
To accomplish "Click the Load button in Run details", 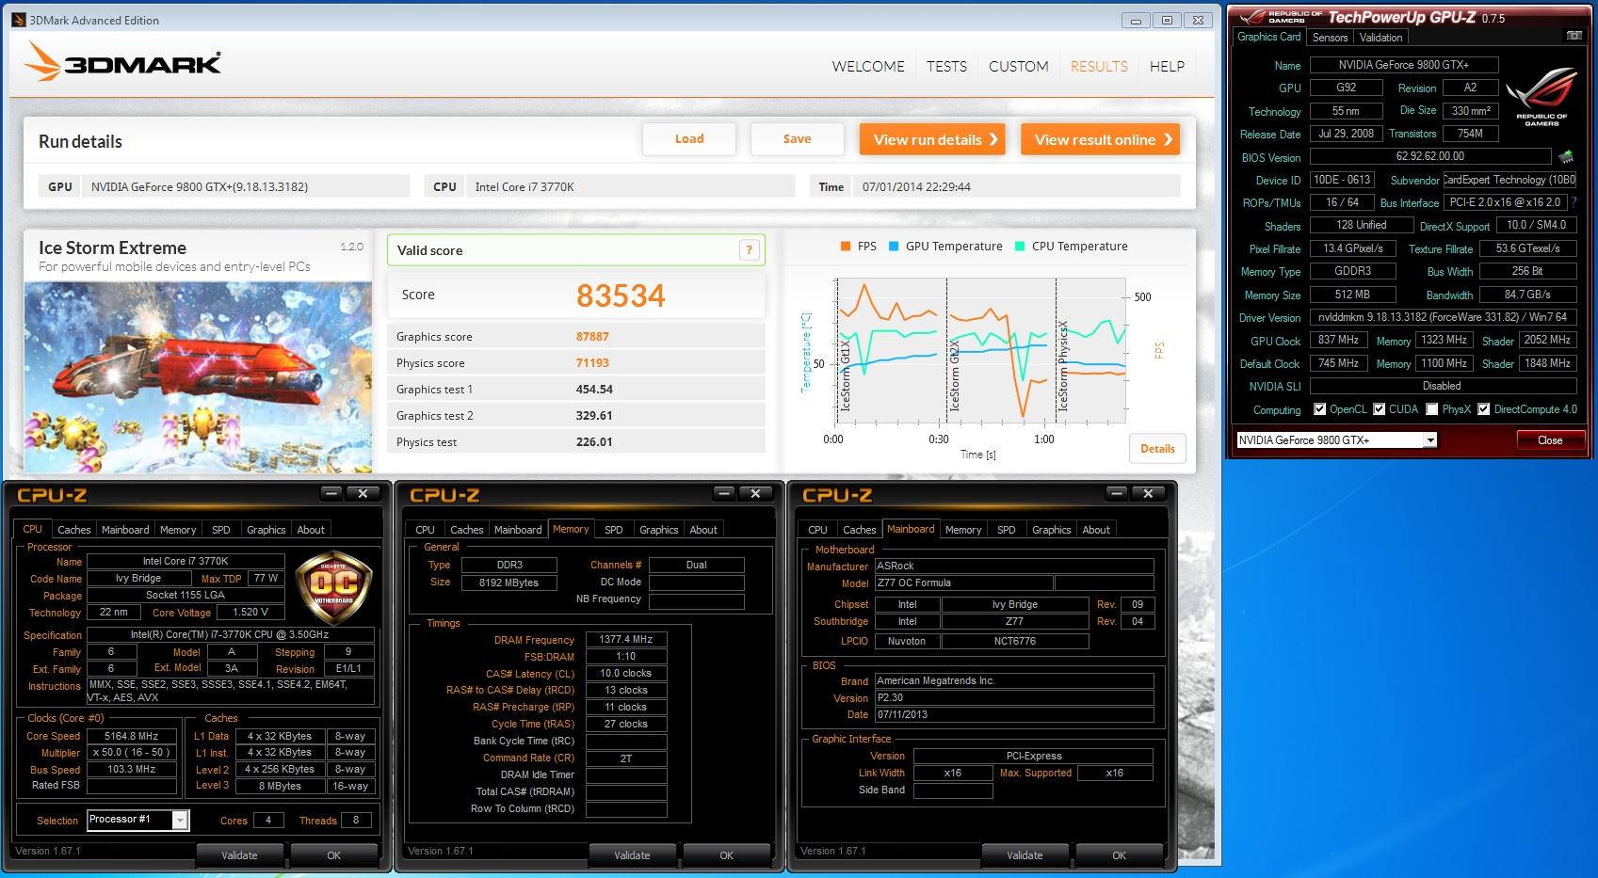I will [x=689, y=138].
